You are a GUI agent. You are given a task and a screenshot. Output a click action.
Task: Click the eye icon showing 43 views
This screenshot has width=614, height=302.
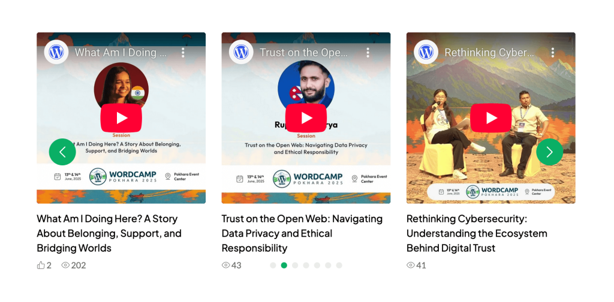[225, 265]
